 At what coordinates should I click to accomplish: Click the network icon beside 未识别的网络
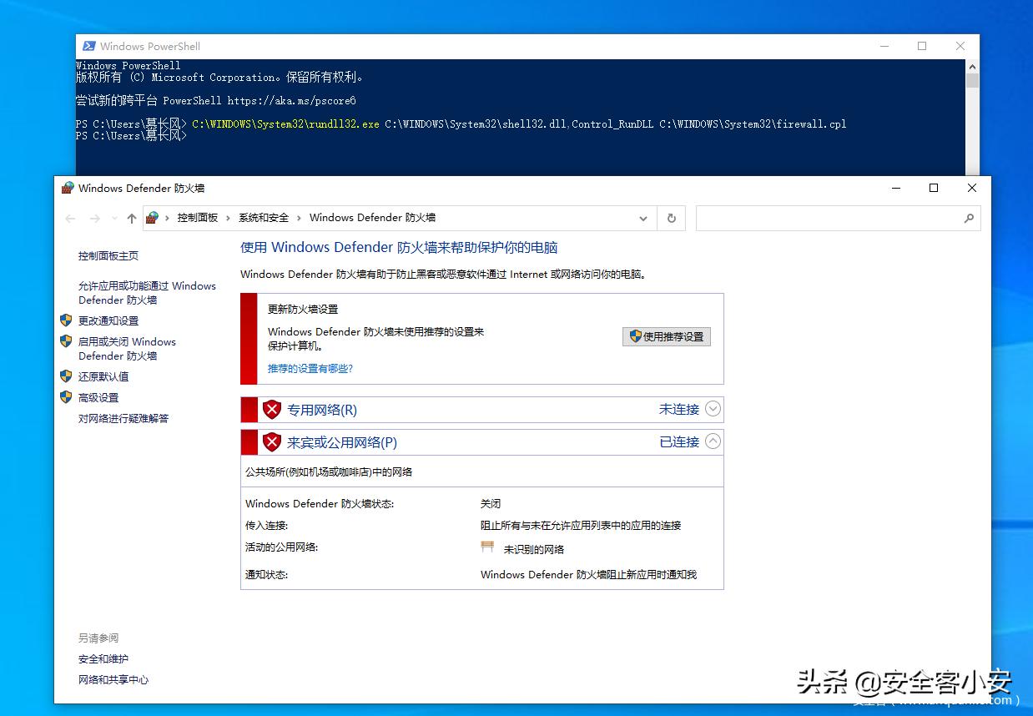pyautogui.click(x=487, y=546)
